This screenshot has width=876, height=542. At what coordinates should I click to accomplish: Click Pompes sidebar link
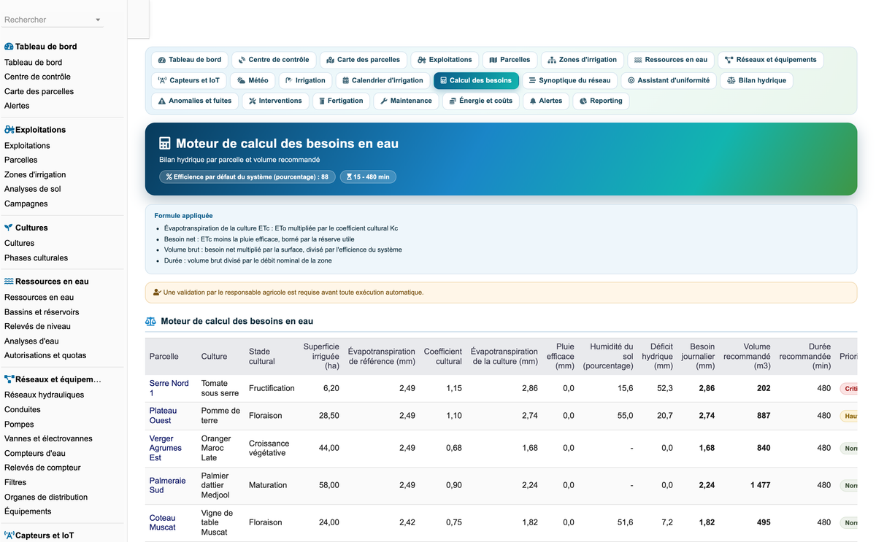[19, 425]
